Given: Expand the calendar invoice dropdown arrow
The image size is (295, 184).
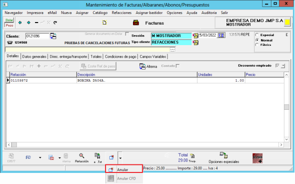Looking at the screenshot, I should (x=59, y=158).
